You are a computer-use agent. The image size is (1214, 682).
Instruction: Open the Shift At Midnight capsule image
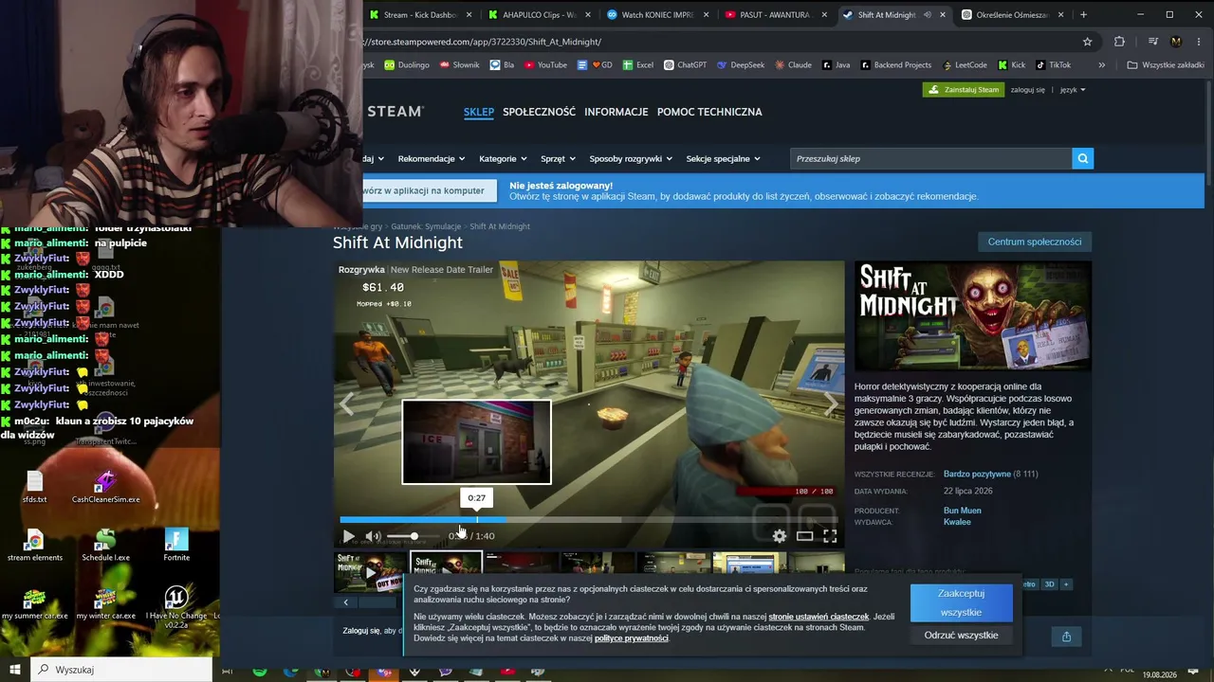pyautogui.click(x=973, y=316)
